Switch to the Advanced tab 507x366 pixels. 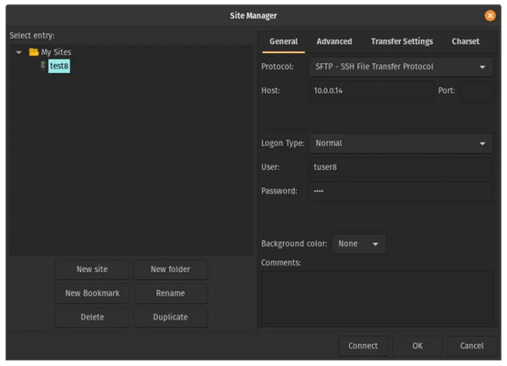click(x=334, y=41)
